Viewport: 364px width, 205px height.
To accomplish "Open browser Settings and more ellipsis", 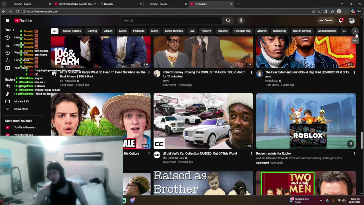I will click(346, 11).
